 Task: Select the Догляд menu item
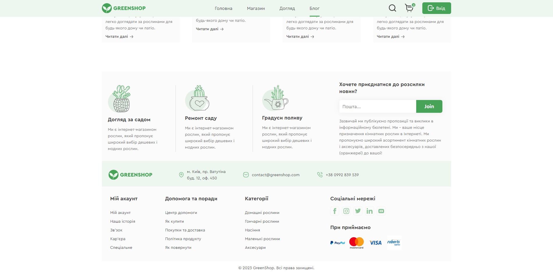pos(287,8)
